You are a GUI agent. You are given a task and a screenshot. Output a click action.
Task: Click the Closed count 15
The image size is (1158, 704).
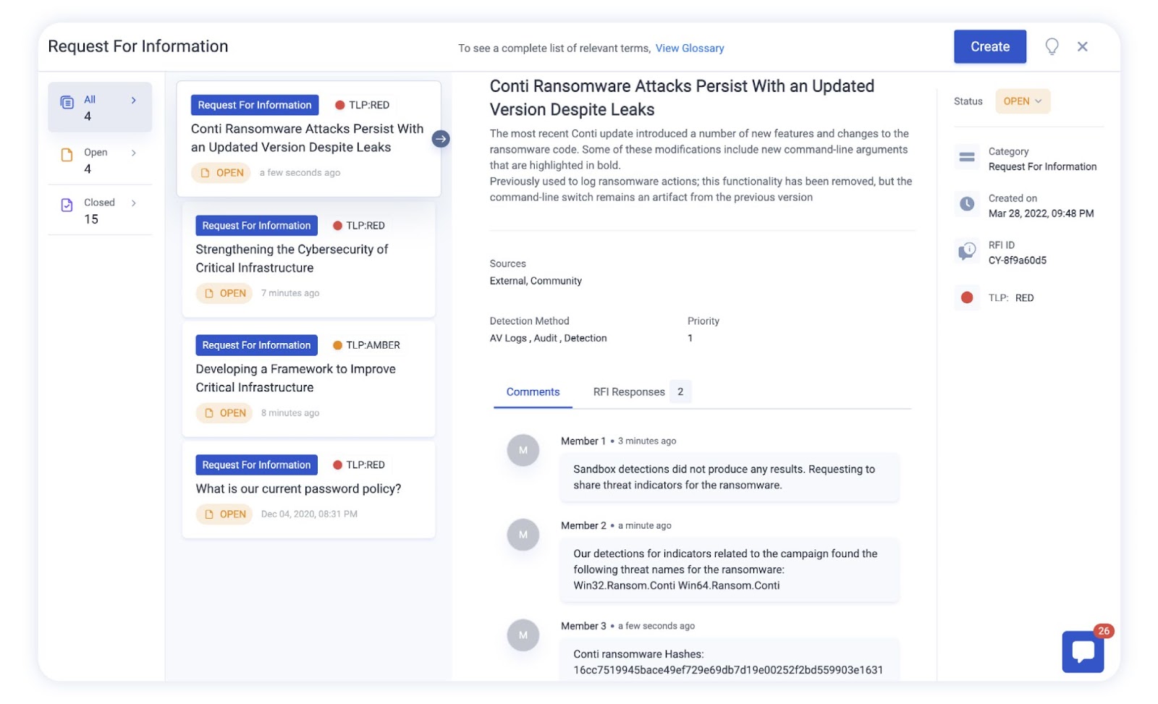point(91,219)
